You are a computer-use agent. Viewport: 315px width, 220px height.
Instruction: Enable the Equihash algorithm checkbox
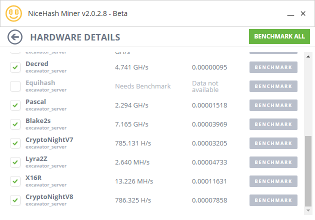coord(15,86)
